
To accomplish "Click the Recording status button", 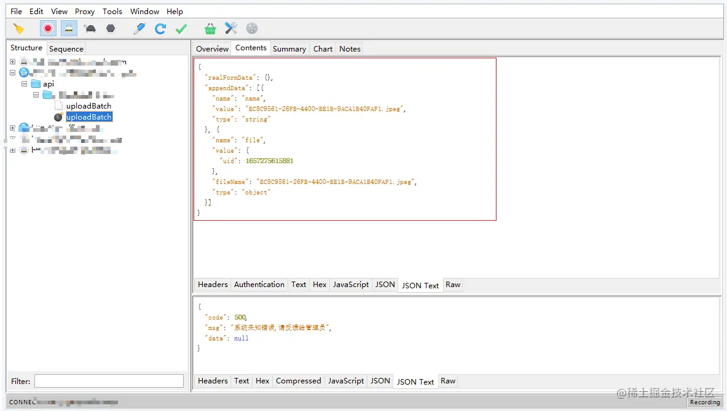I will point(705,402).
